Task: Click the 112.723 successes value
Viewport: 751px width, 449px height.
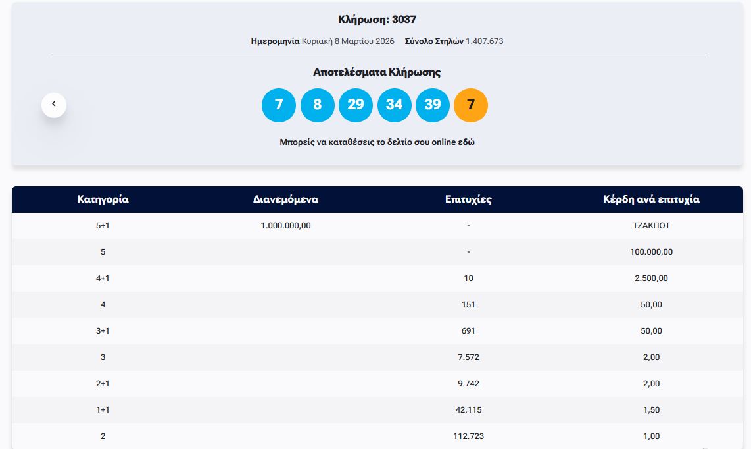Action: pyautogui.click(x=468, y=436)
